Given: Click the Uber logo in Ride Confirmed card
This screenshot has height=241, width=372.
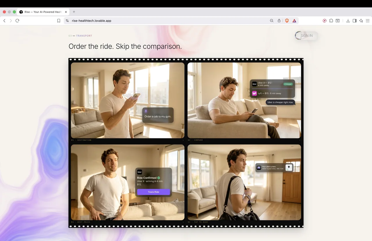Looking at the screenshot, I should 139,172.
